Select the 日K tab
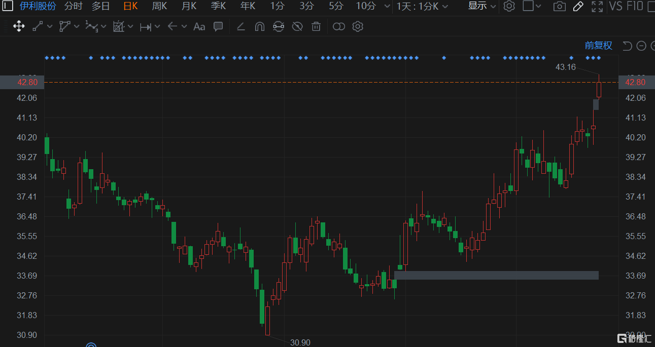This screenshot has width=655, height=347. (130, 6)
